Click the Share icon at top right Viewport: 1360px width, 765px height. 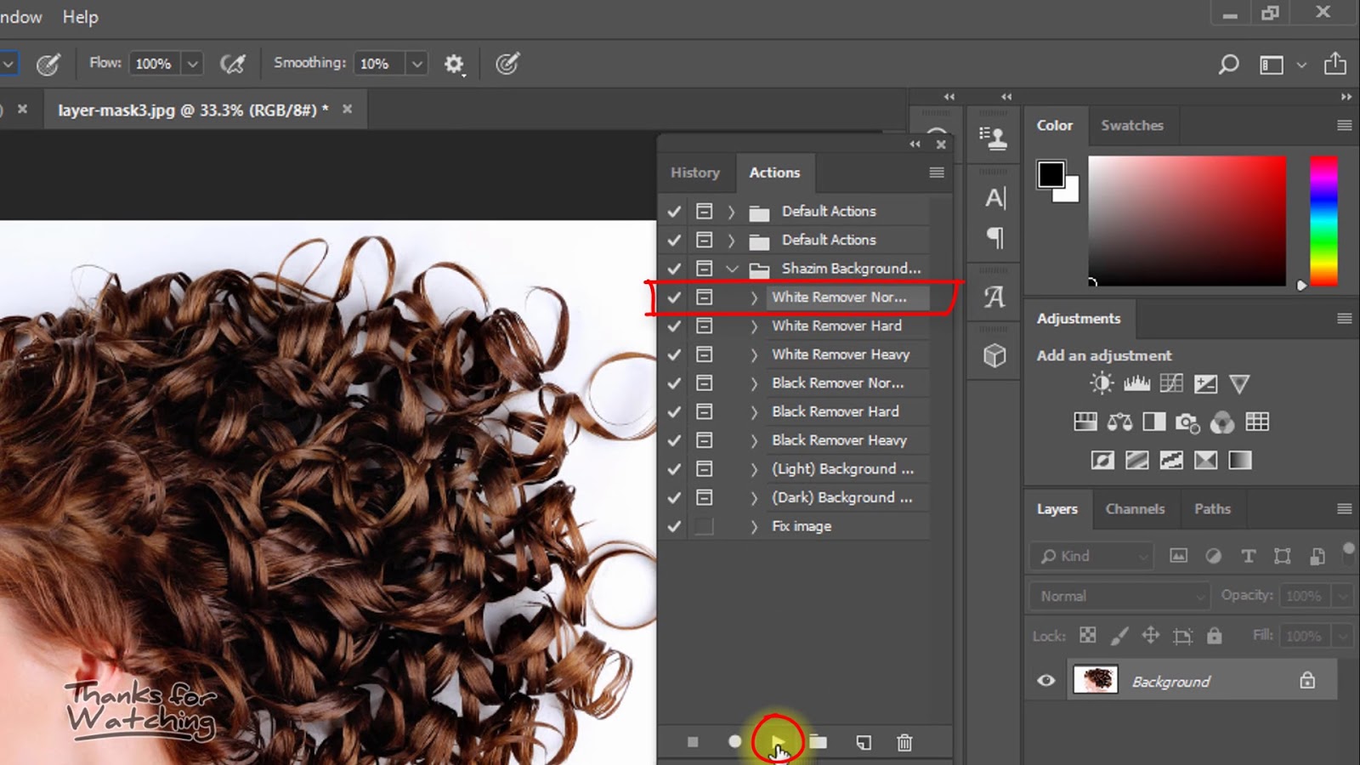(x=1334, y=65)
